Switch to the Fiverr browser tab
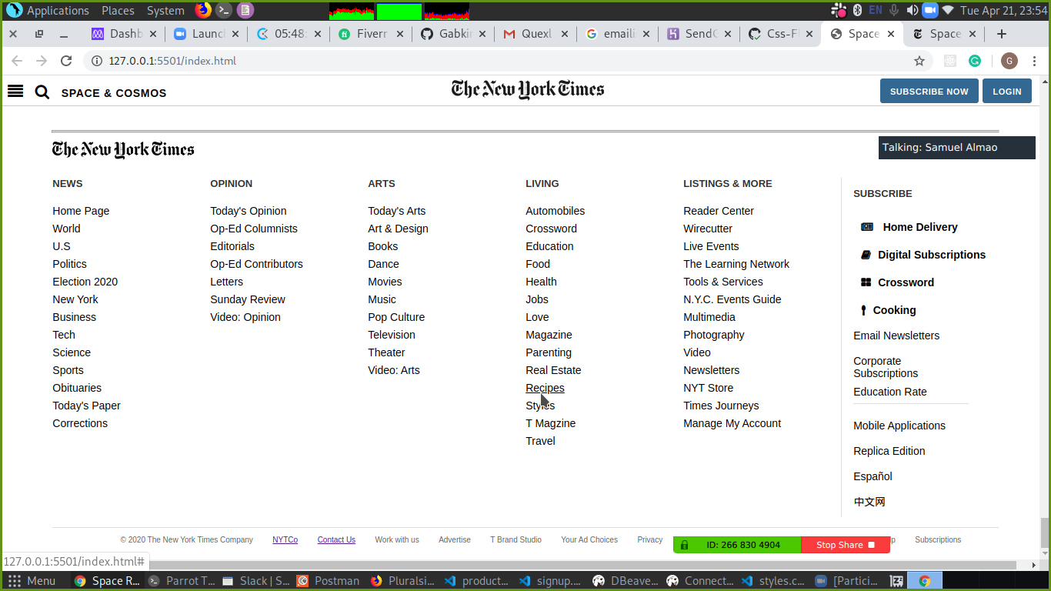 (371, 34)
